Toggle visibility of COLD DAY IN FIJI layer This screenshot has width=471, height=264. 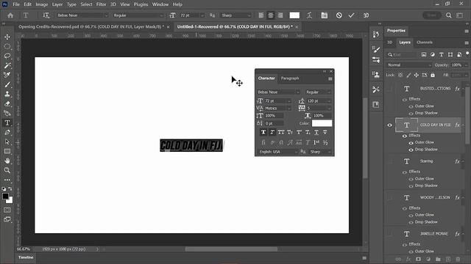(x=389, y=125)
